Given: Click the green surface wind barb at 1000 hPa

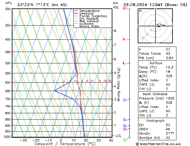Looking at the screenshot, I should 126,139.
